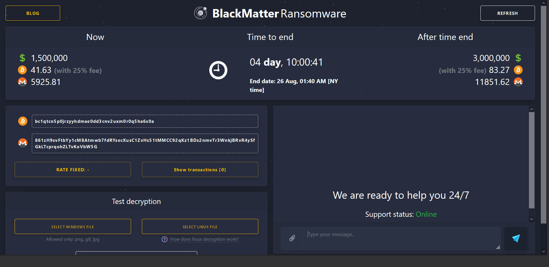The width and height of the screenshot is (549, 267).
Task: Click the 'BlackMatter Ransomware' title text
Action: 279,13
